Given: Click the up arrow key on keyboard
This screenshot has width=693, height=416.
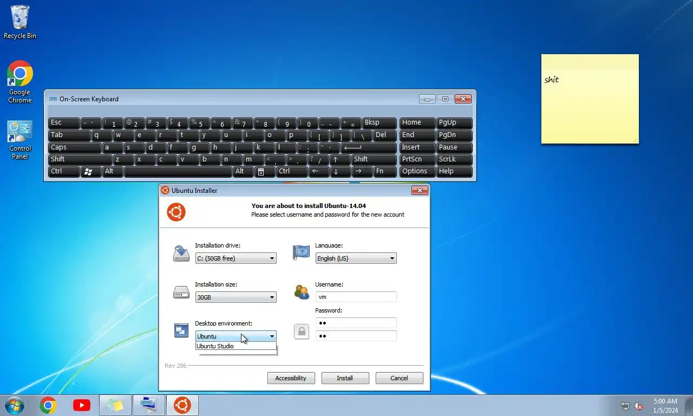Looking at the screenshot, I should (341, 160).
